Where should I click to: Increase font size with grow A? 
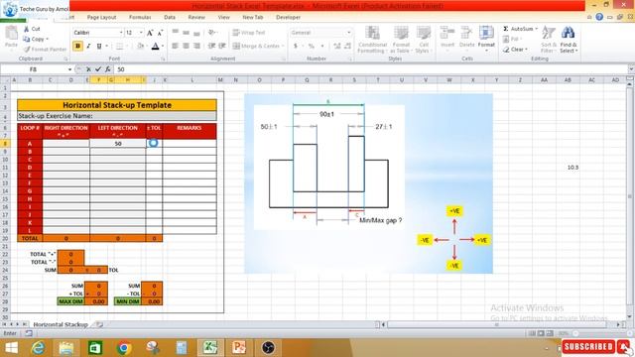pyautogui.click(x=150, y=33)
